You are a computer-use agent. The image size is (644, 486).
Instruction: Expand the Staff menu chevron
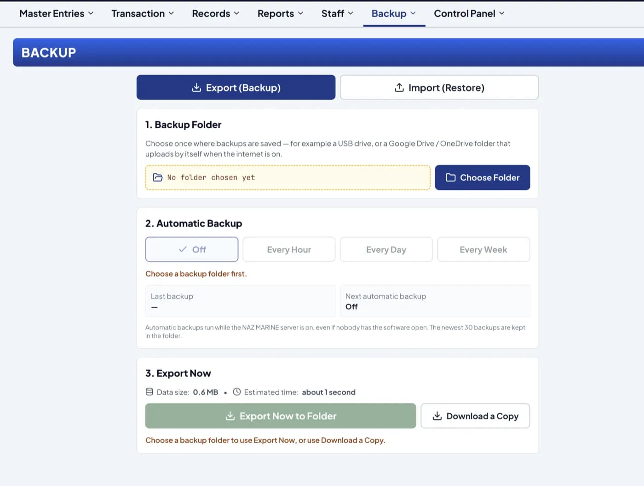(351, 13)
